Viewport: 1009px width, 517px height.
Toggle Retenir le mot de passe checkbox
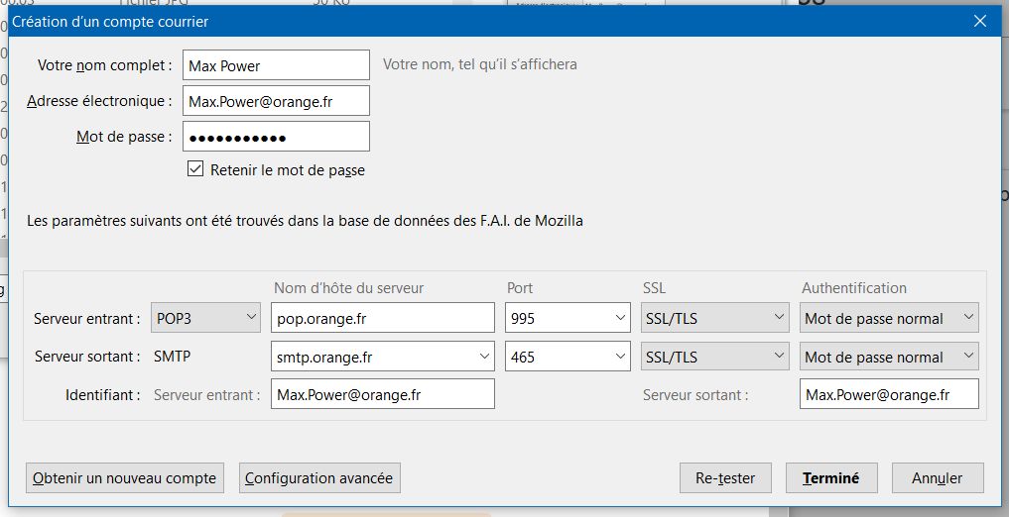[195, 169]
